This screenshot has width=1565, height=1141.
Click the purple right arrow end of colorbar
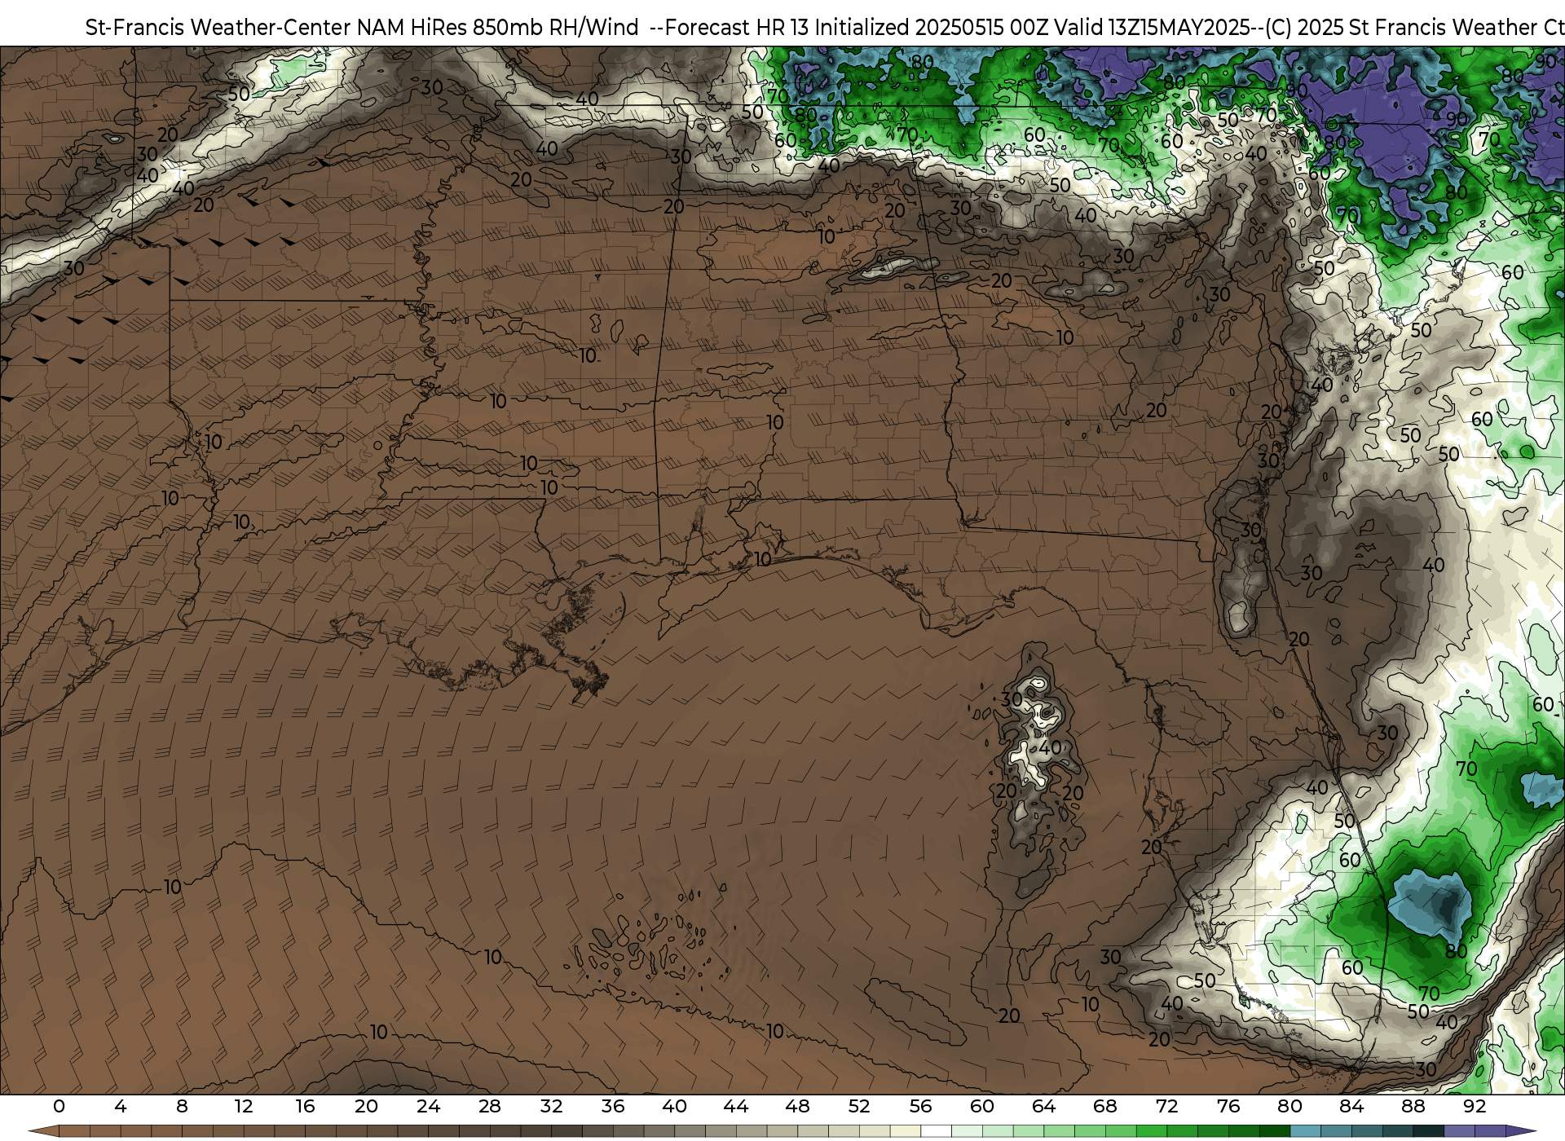[x=1521, y=1131]
